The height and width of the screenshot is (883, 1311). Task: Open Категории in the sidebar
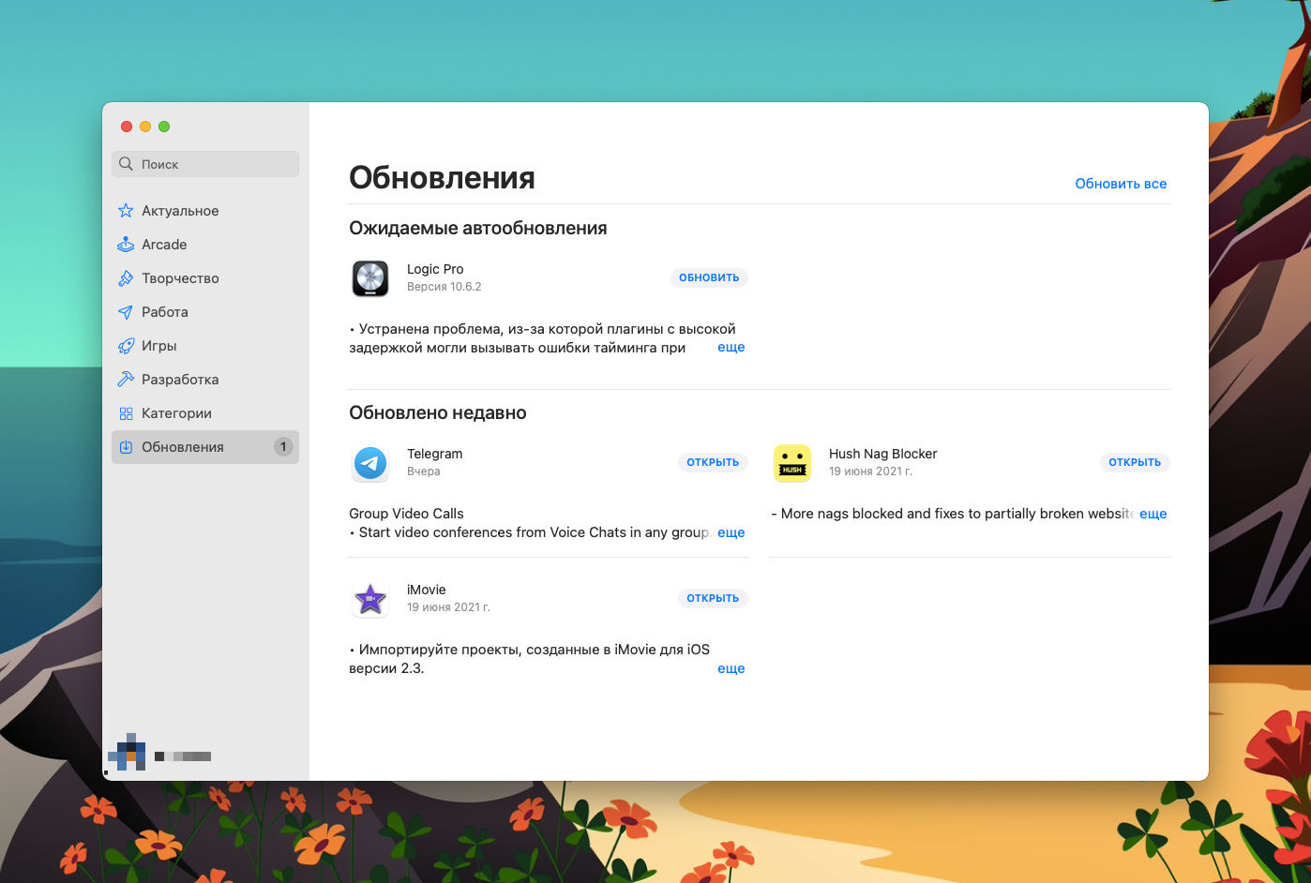pos(205,413)
